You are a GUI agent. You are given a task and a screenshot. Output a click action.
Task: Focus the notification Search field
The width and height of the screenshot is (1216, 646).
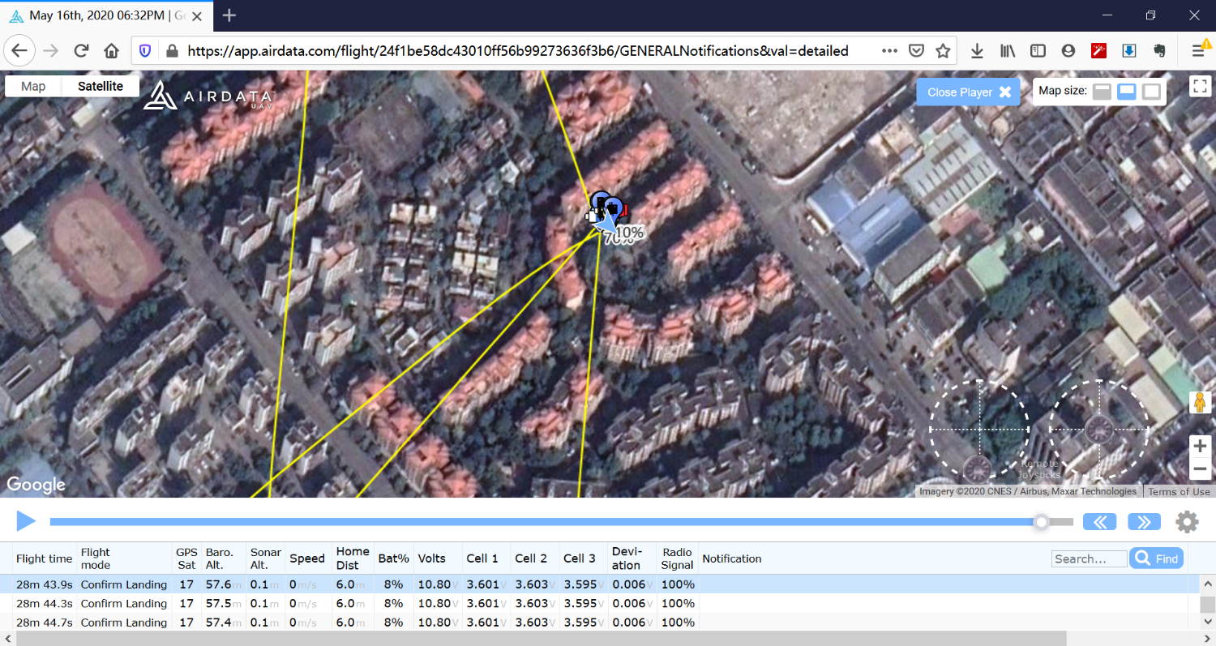click(1089, 558)
